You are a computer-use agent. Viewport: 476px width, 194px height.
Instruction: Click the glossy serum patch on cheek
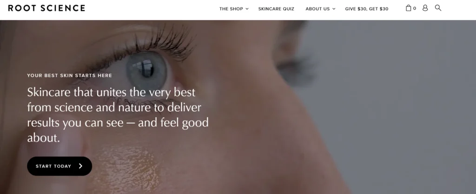(127, 168)
